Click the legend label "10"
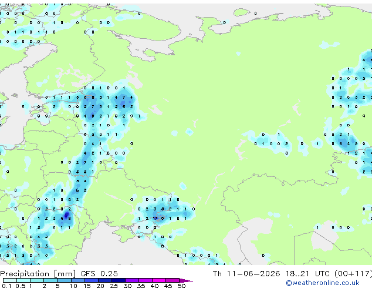 [x=73, y=286]
